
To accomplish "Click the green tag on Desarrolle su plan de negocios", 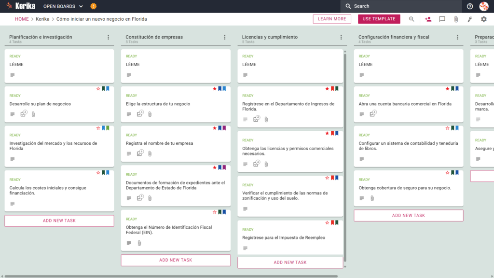I will [x=103, y=89].
